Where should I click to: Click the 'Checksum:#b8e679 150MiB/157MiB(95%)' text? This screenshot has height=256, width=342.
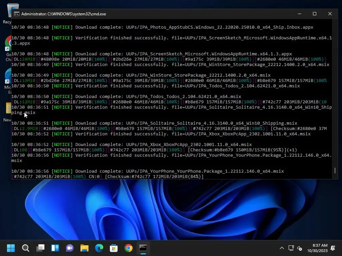[237, 150]
